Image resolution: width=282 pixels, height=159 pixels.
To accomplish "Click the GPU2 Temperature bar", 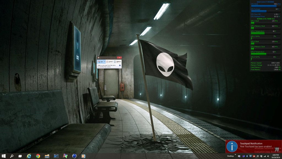I will [265, 54].
